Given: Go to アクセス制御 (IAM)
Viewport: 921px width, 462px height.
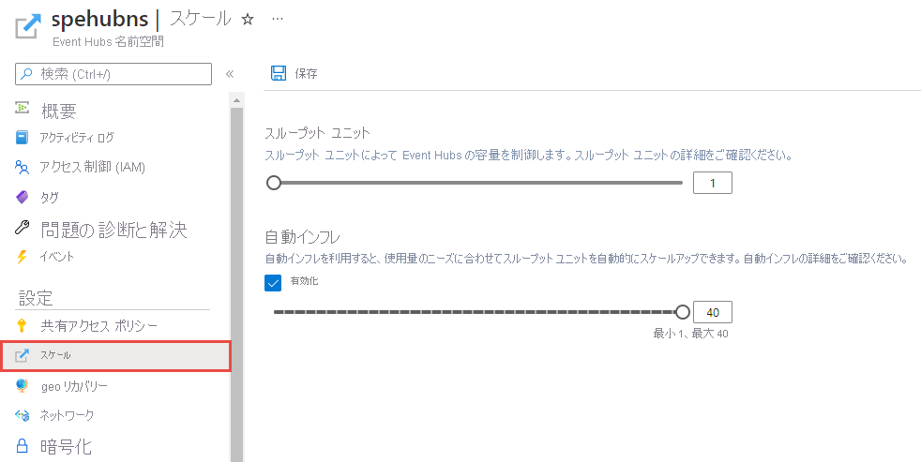Looking at the screenshot, I should (x=92, y=168).
